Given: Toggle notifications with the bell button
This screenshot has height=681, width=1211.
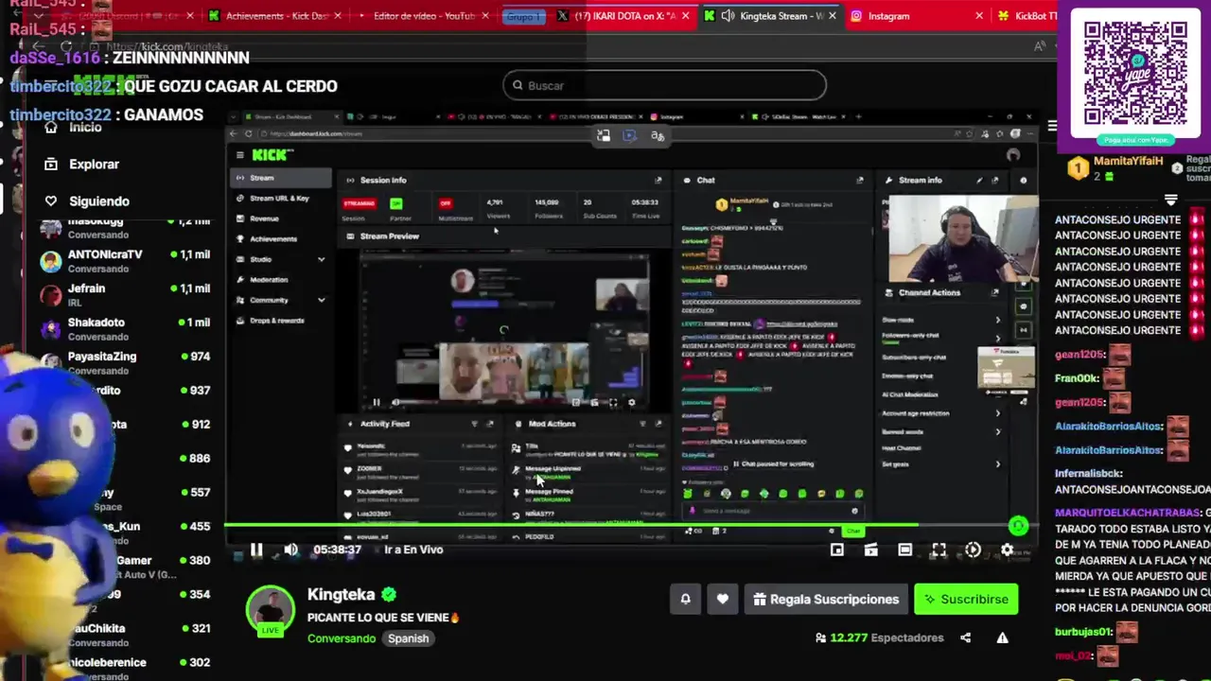Looking at the screenshot, I should tap(686, 599).
